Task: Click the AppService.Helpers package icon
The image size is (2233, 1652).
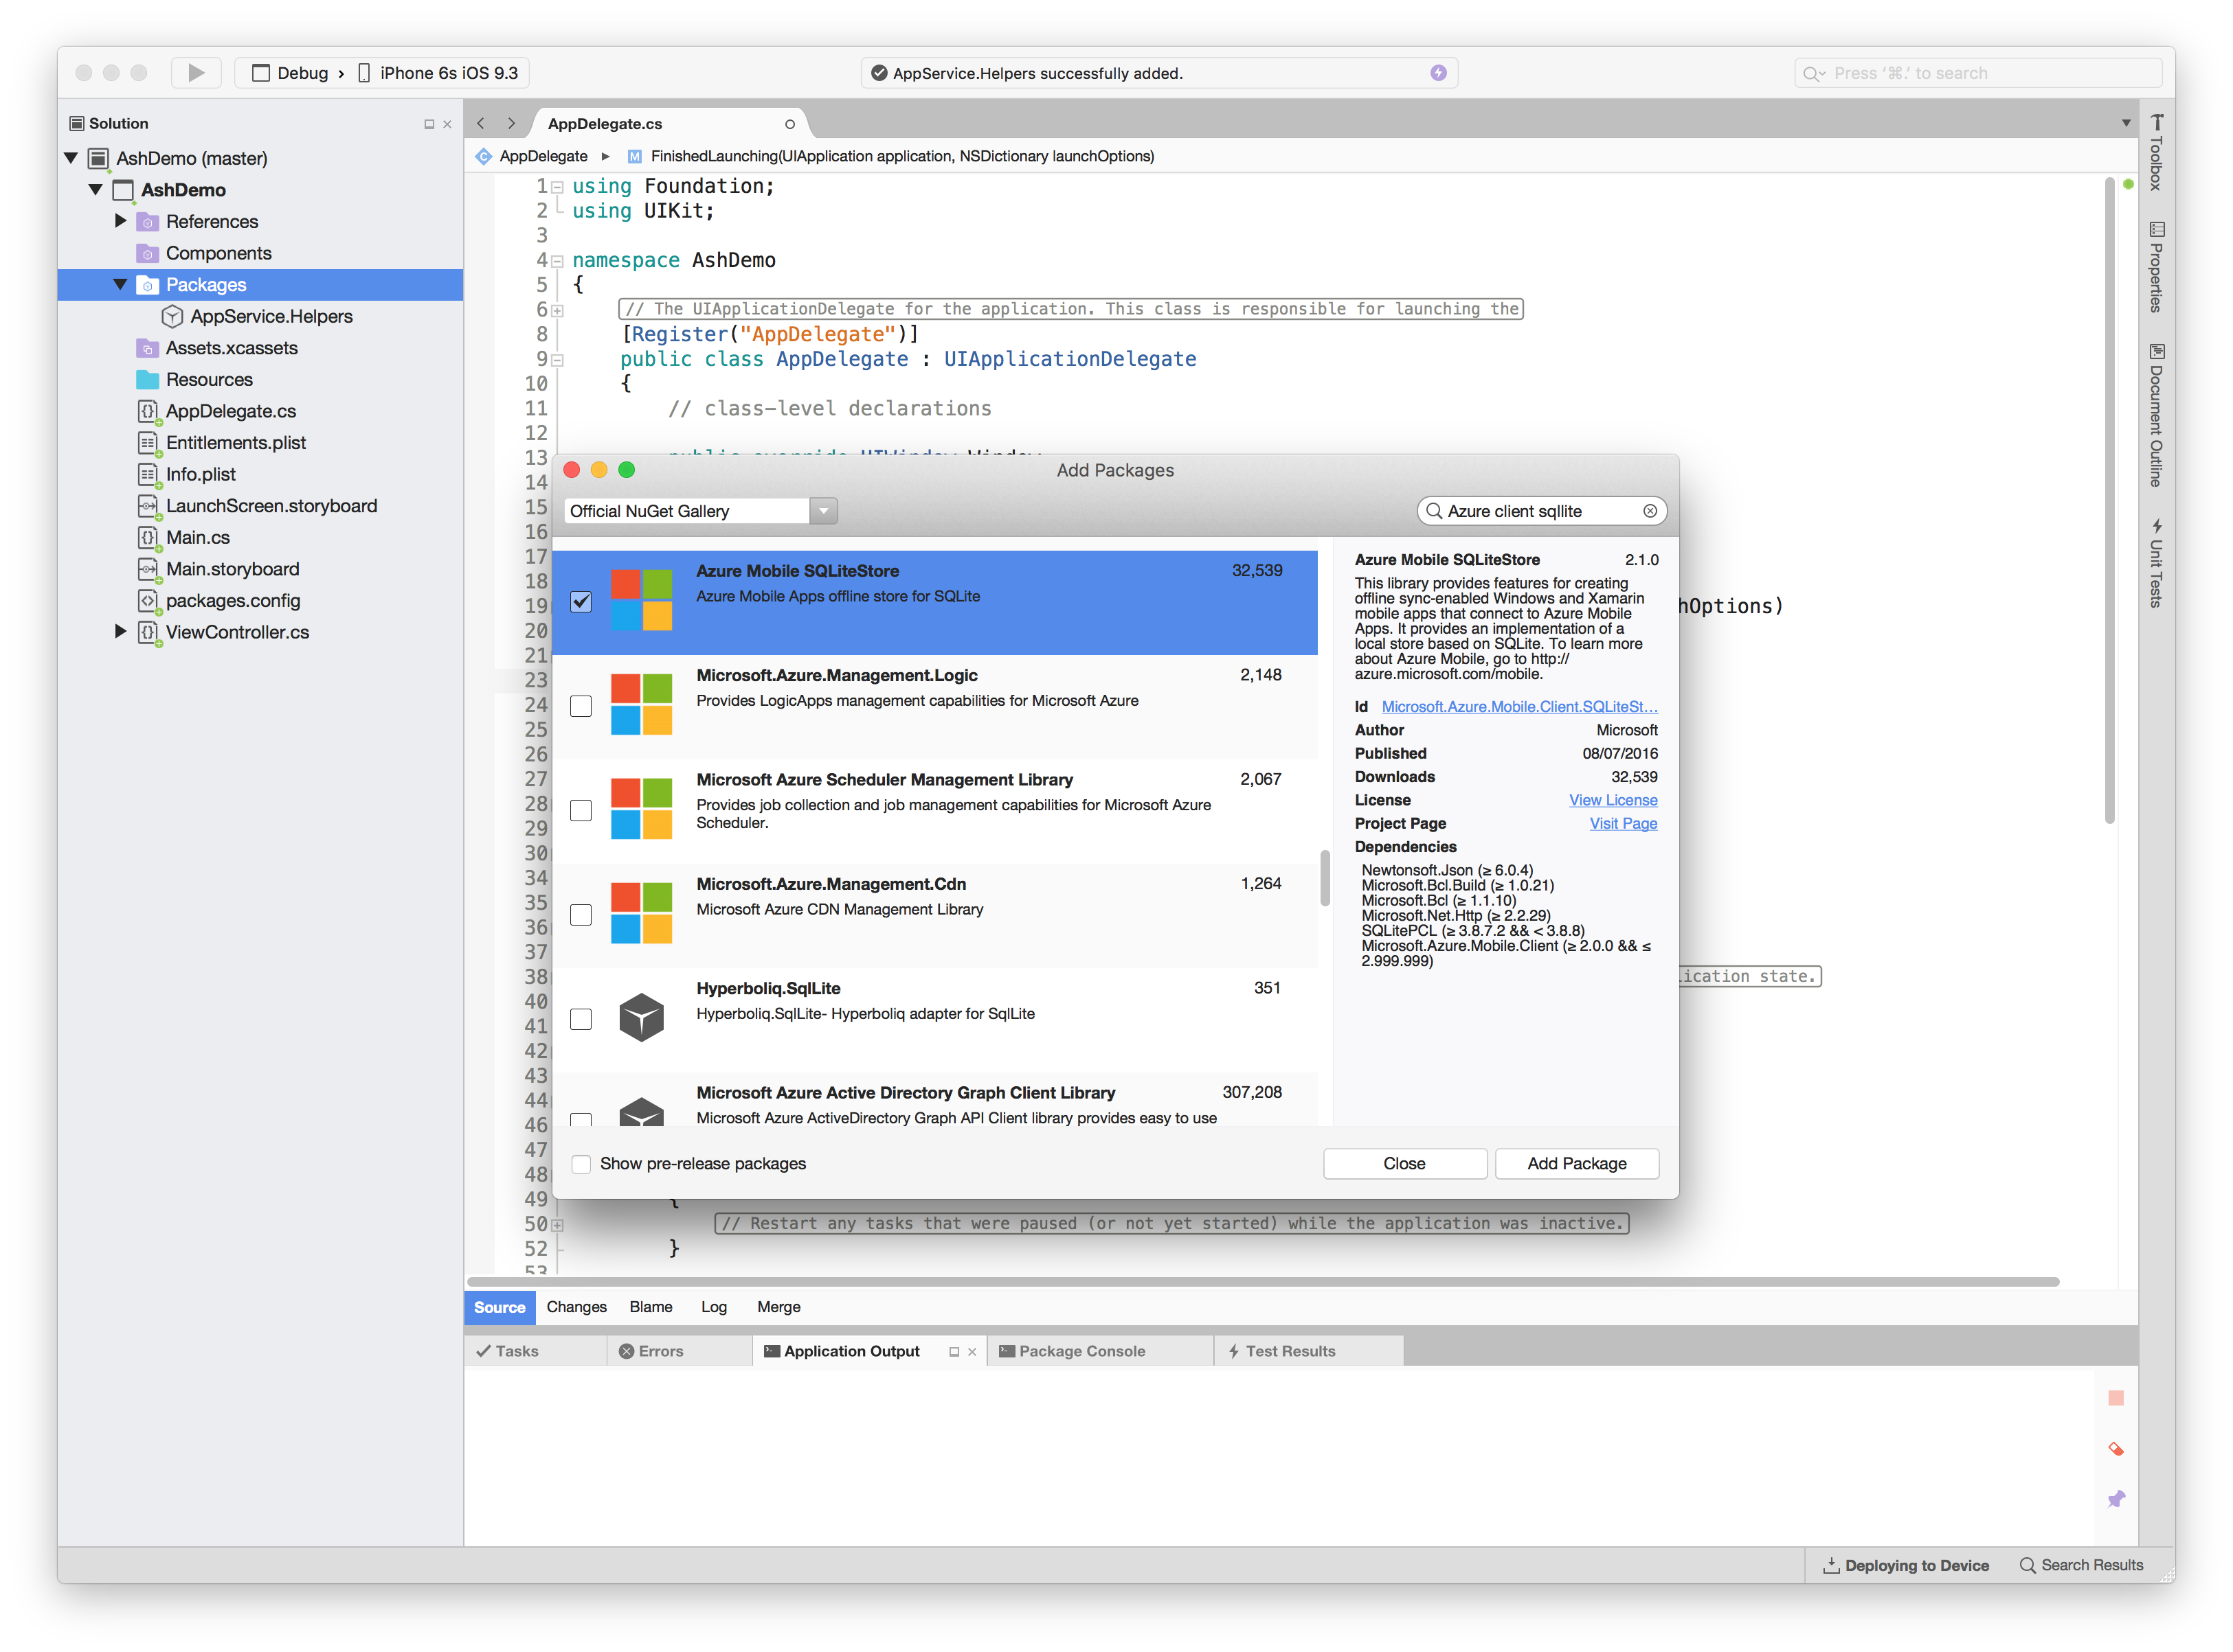Action: [x=172, y=317]
